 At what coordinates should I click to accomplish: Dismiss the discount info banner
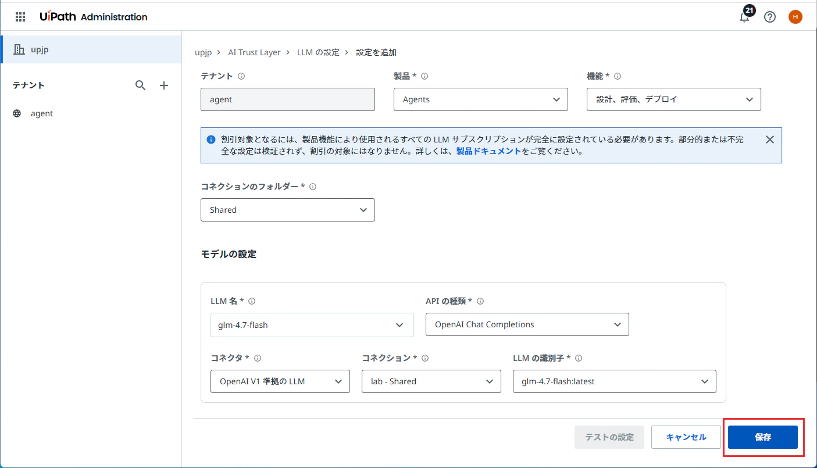(x=770, y=140)
